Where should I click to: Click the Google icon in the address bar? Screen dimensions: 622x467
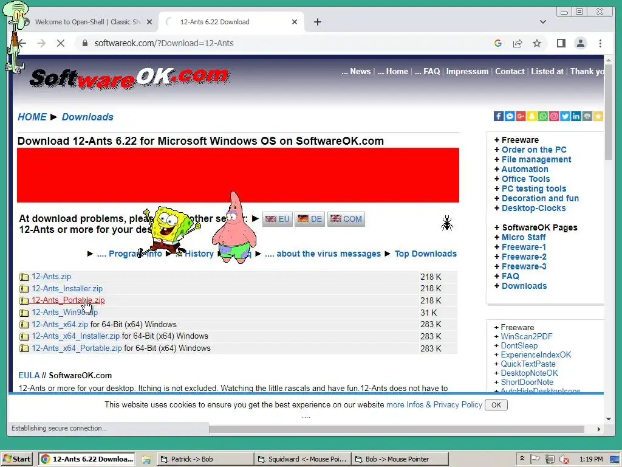498,43
